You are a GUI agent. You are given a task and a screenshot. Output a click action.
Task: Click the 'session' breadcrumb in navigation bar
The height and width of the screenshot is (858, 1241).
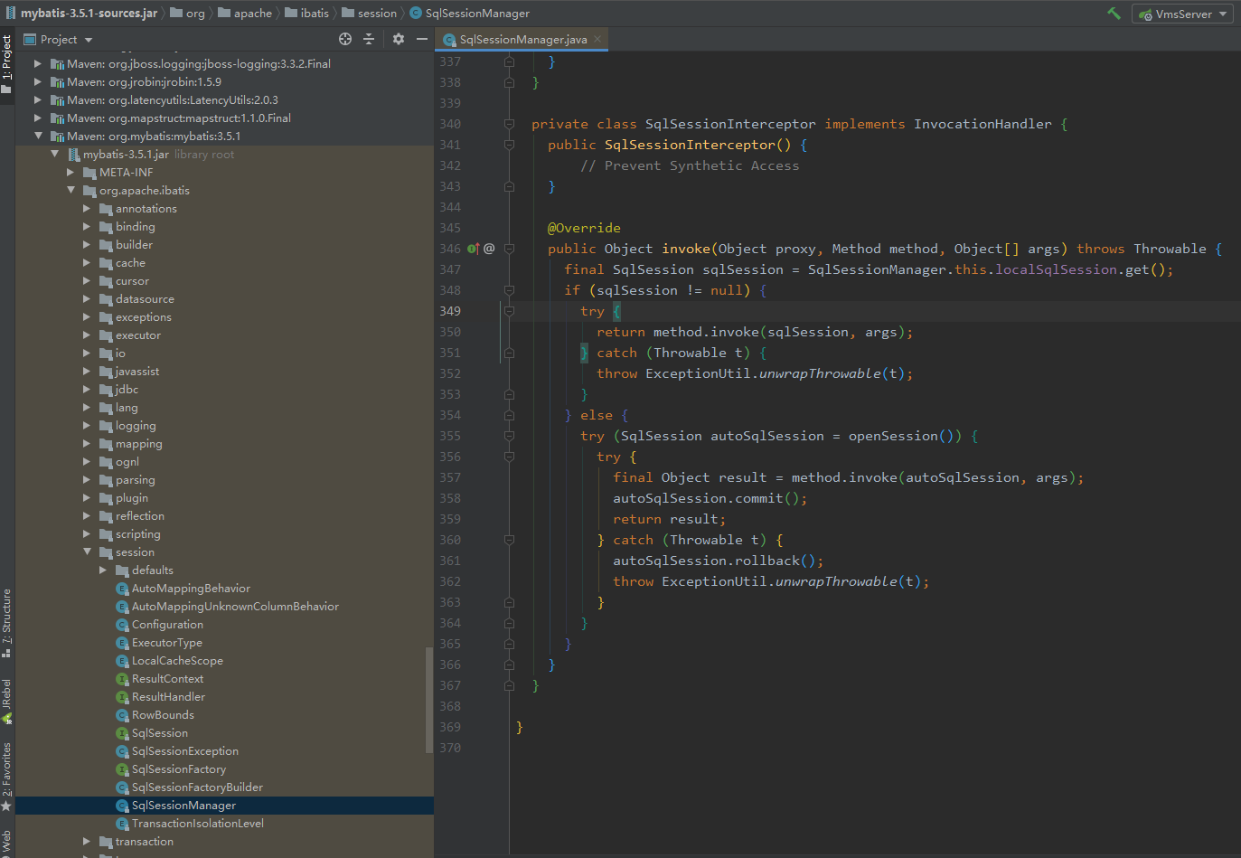point(369,14)
